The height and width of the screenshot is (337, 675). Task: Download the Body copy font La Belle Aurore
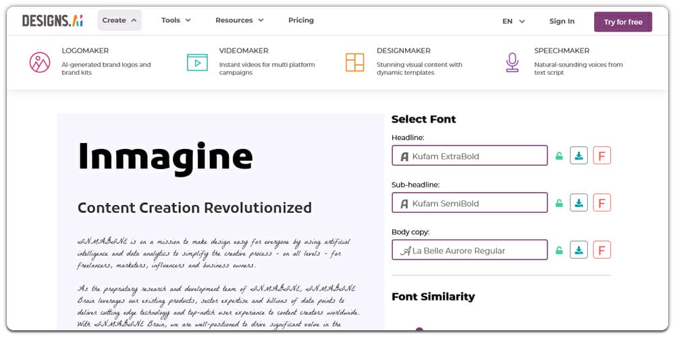578,250
